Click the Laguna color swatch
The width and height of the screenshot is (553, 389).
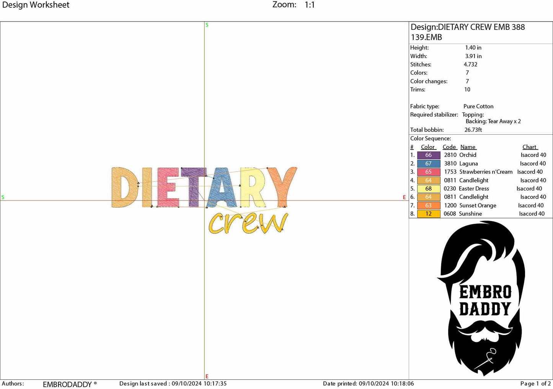(x=428, y=163)
